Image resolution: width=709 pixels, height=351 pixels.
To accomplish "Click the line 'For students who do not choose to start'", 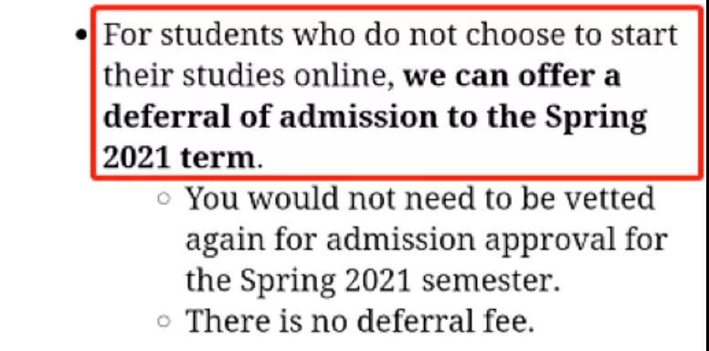I will point(390,35).
